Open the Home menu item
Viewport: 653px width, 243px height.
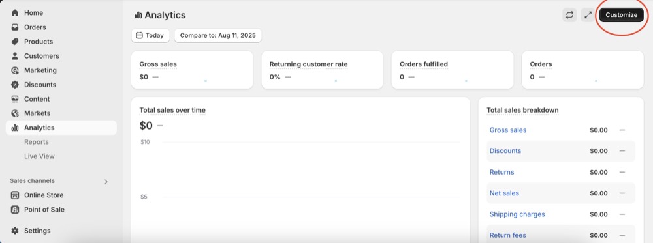61,13
